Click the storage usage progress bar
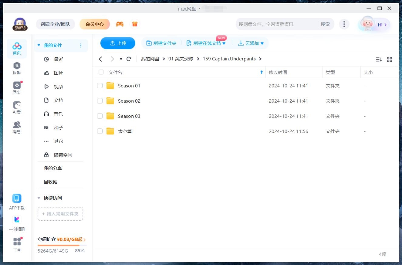402x265 pixels. [59, 246]
